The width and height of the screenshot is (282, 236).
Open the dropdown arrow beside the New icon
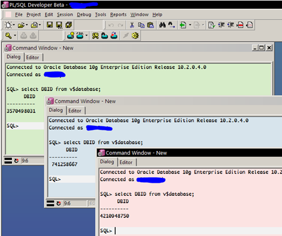tap(14, 25)
